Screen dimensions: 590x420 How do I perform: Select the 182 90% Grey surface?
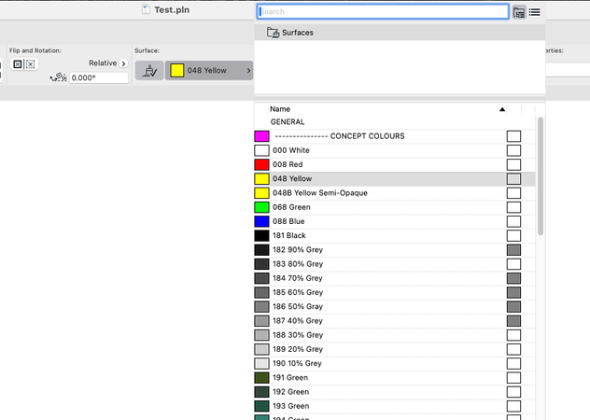(395, 250)
